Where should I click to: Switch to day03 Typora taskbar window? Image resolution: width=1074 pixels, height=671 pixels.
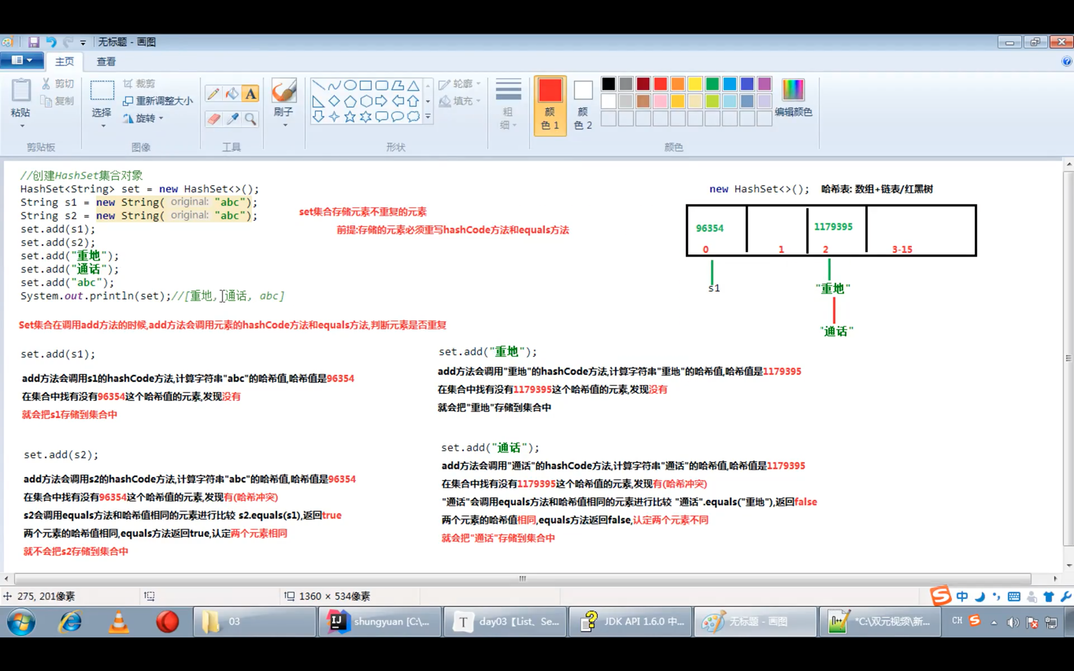[505, 622]
